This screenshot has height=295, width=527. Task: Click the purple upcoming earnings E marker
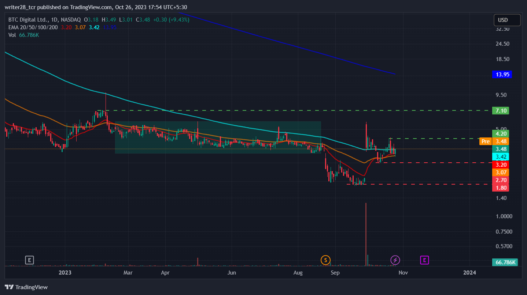coord(424,260)
